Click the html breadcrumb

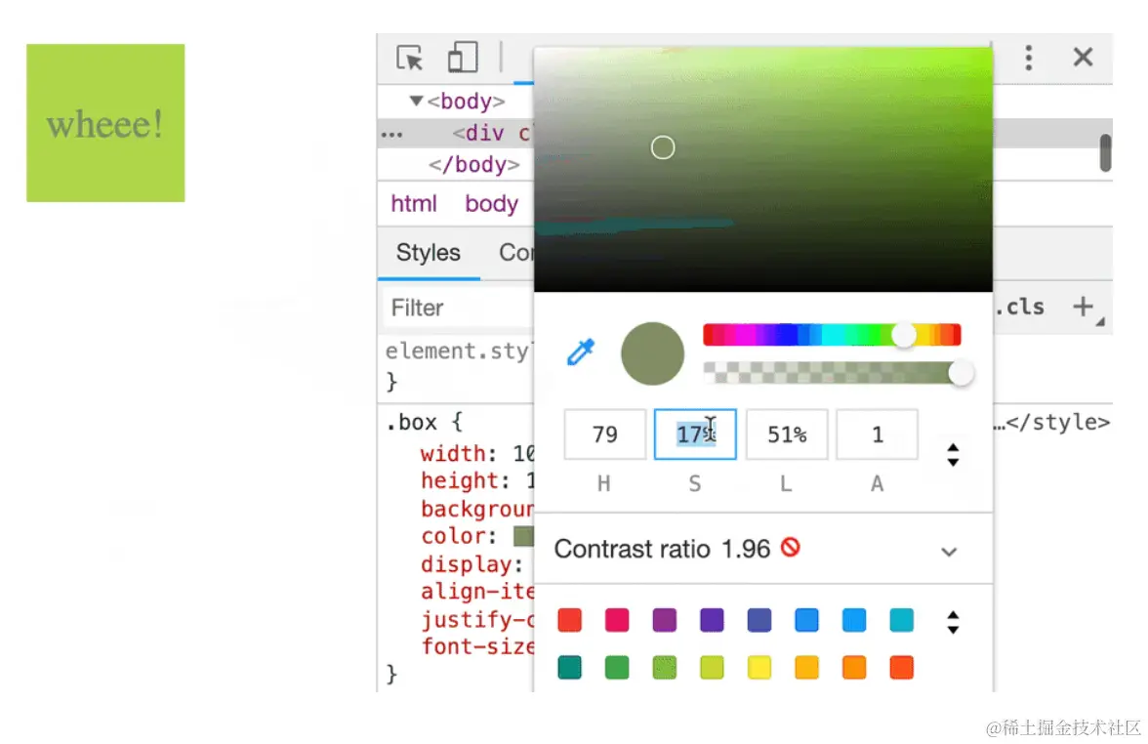(x=414, y=203)
